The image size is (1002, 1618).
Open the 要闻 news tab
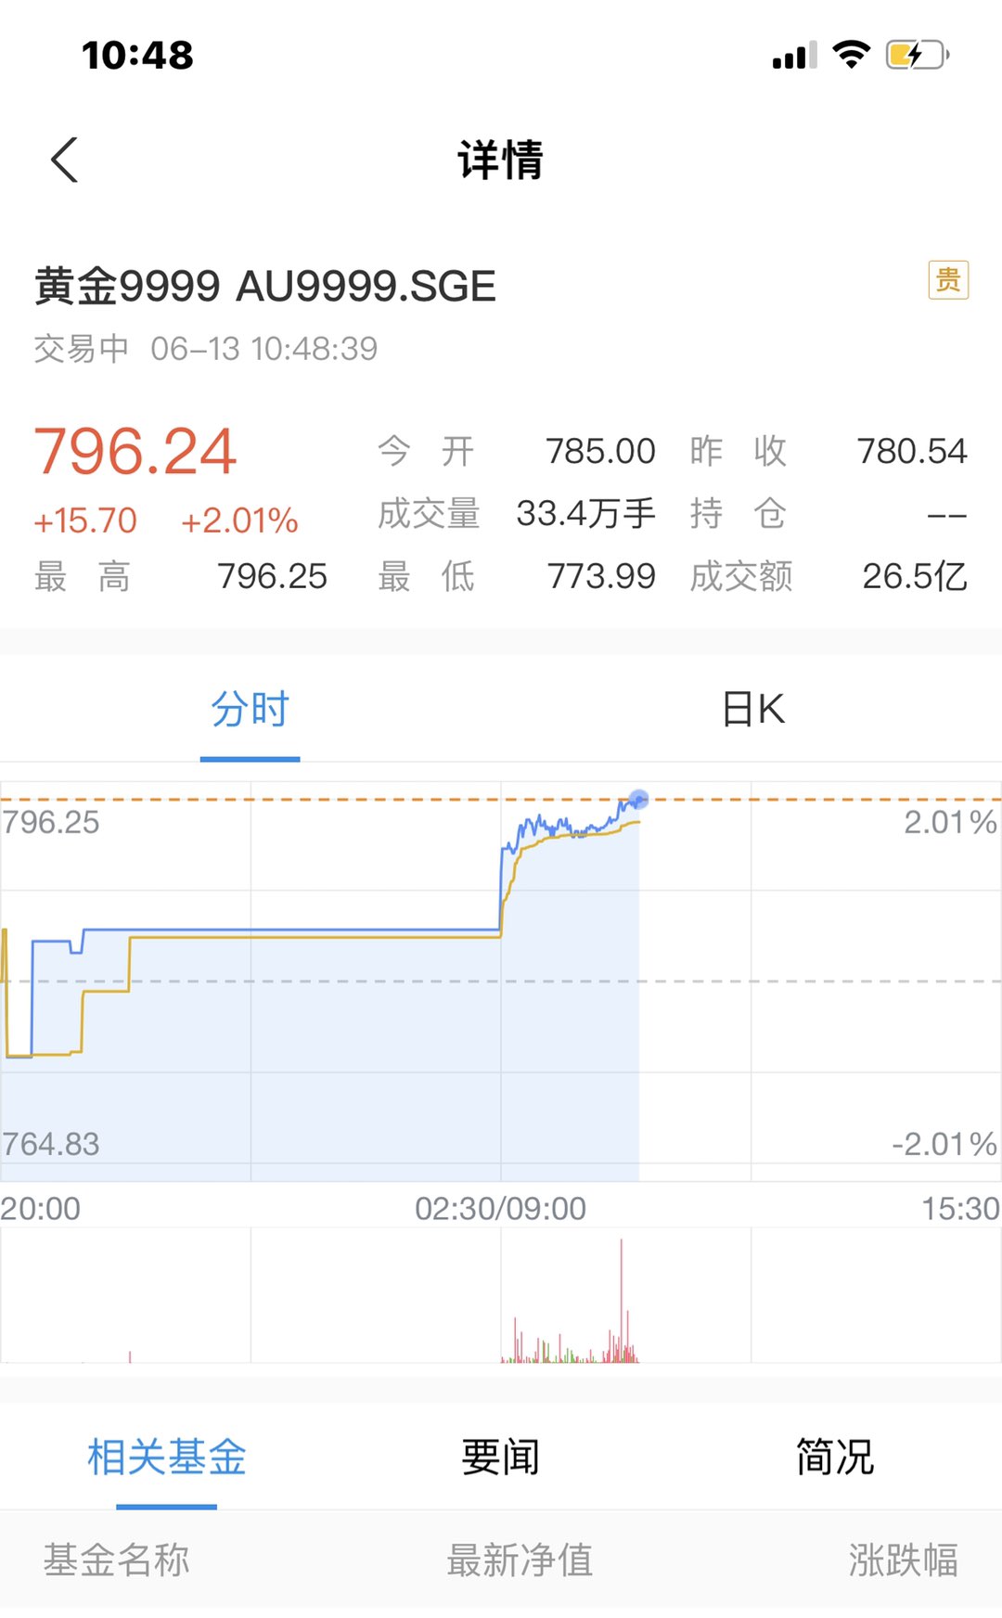pyautogui.click(x=500, y=1457)
